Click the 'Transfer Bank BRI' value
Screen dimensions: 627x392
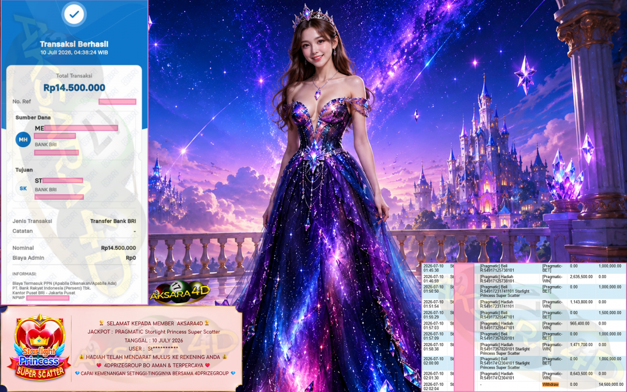(x=113, y=221)
